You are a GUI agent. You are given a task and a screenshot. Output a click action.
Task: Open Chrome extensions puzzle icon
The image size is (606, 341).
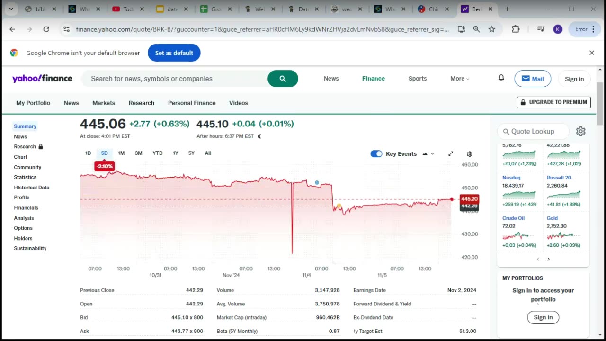click(x=516, y=29)
